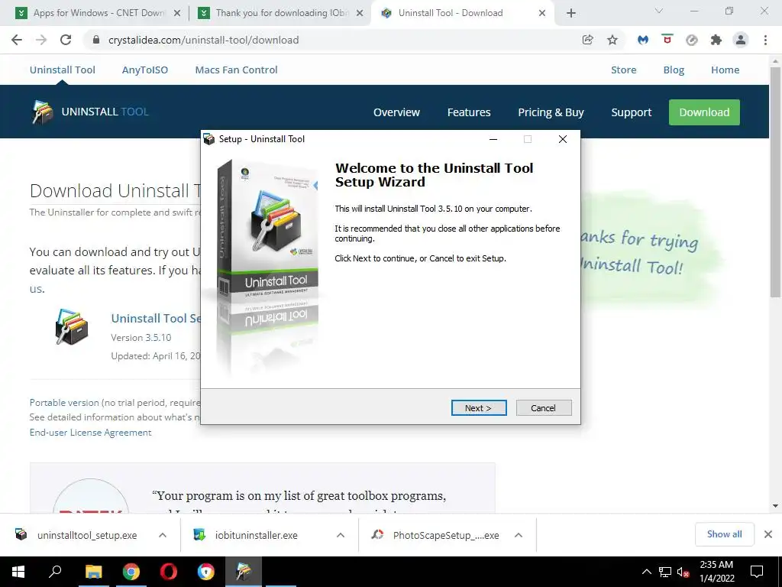Screen dimensions: 782x587
Task: Click the network tray icon
Action: [665, 572]
